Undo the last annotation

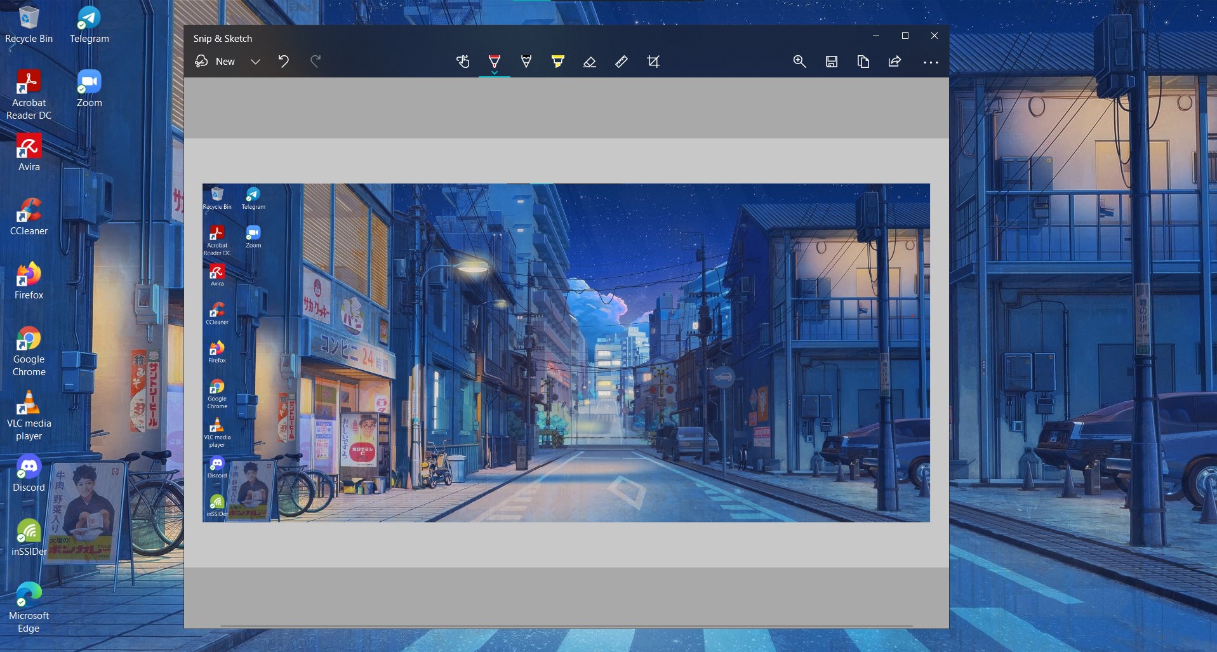pyautogui.click(x=284, y=62)
